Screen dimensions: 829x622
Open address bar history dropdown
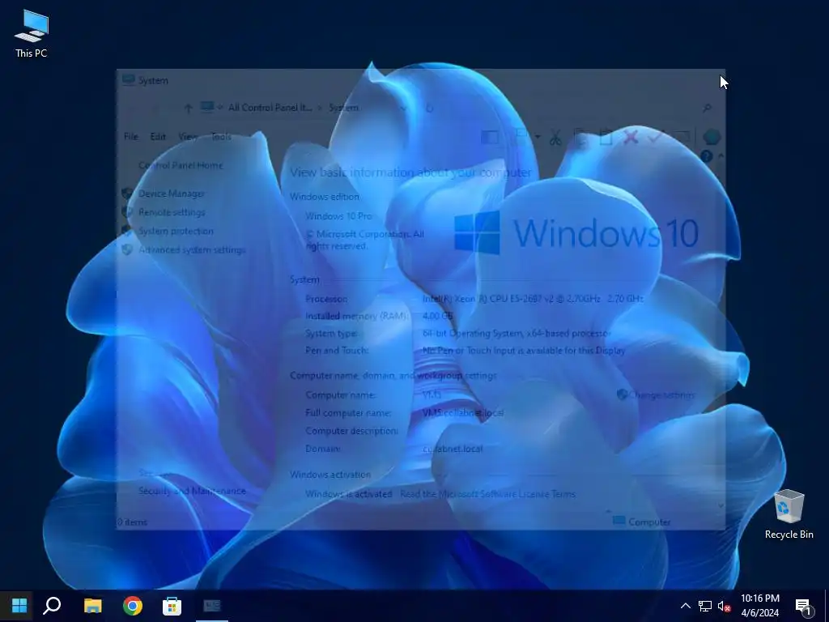click(x=403, y=108)
